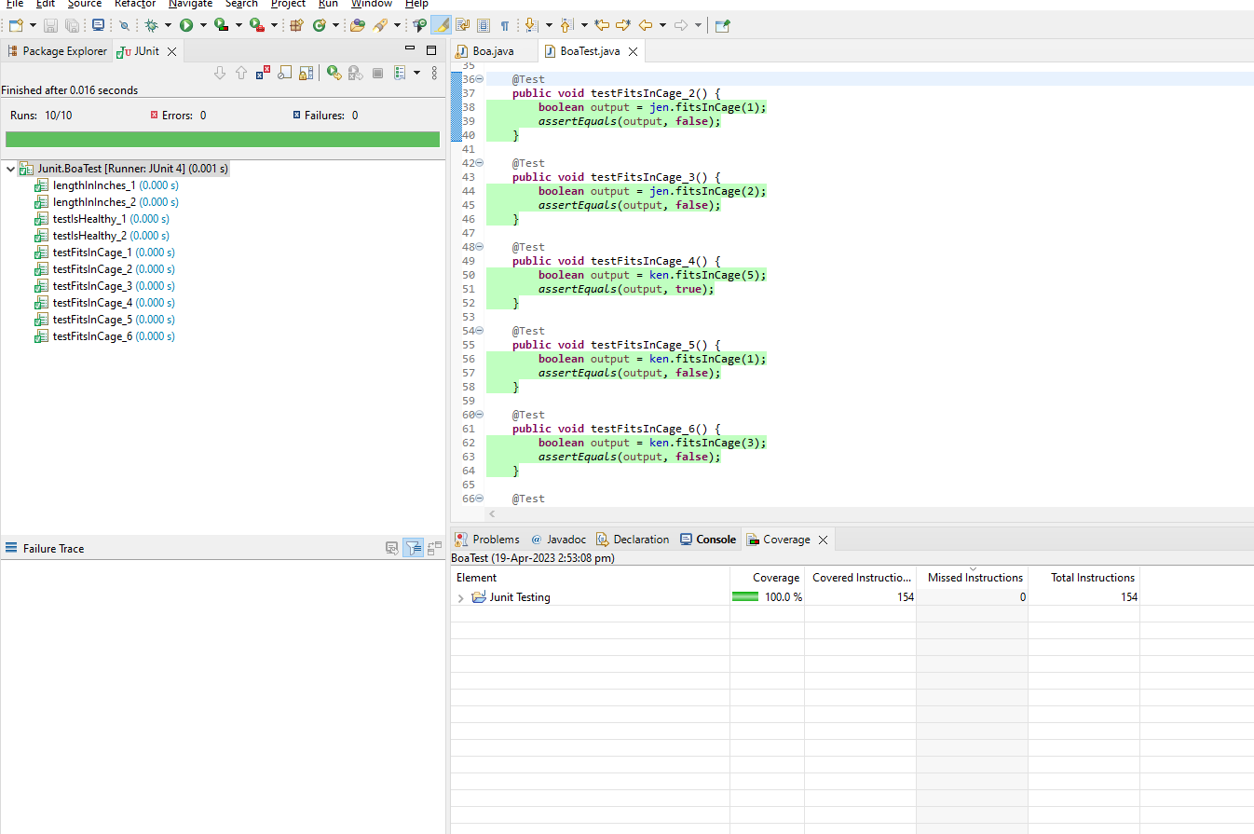
Task: Click the Save toolbar icon
Action: pos(50,25)
